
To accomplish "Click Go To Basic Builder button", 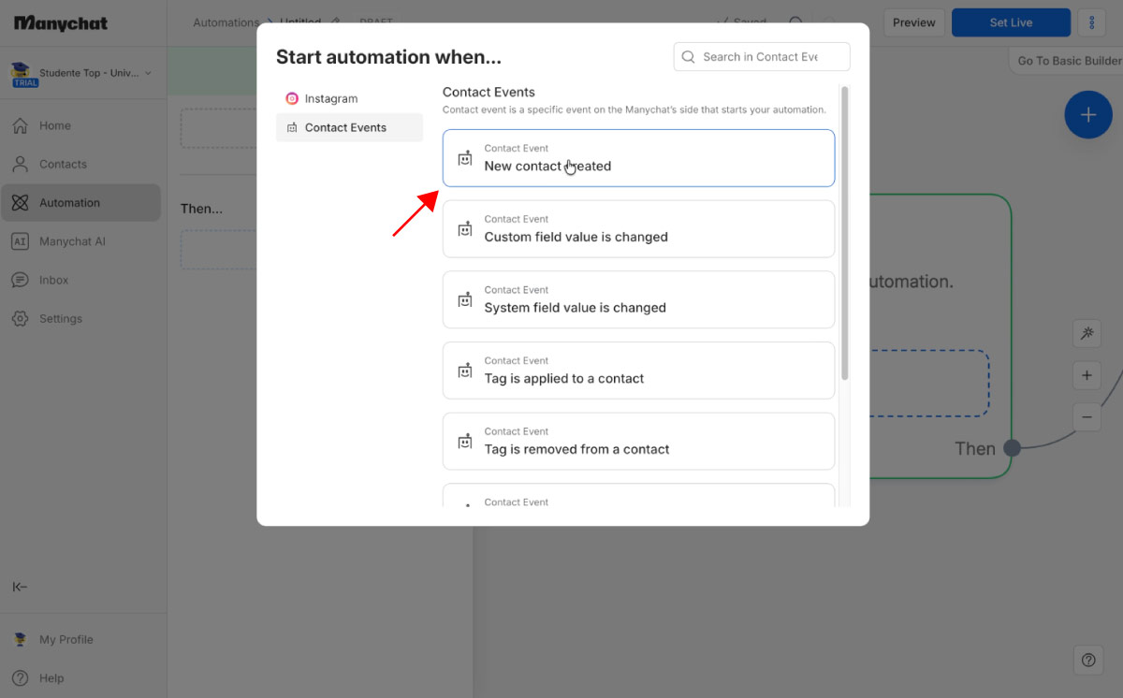I will click(1066, 61).
